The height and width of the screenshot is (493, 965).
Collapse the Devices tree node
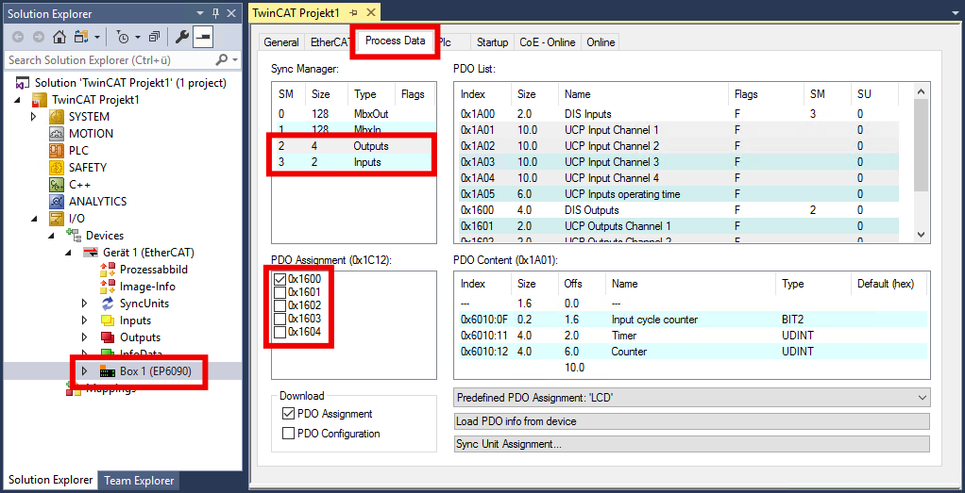pos(51,236)
